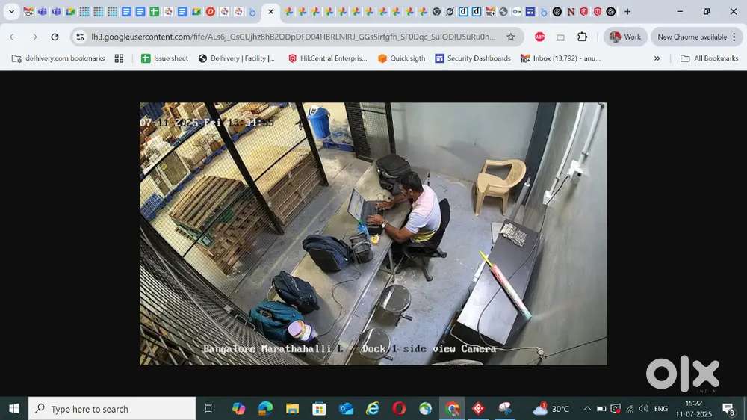The image size is (747, 420).
Task: Open the Issue sheet bookmark
Action: coord(164,58)
